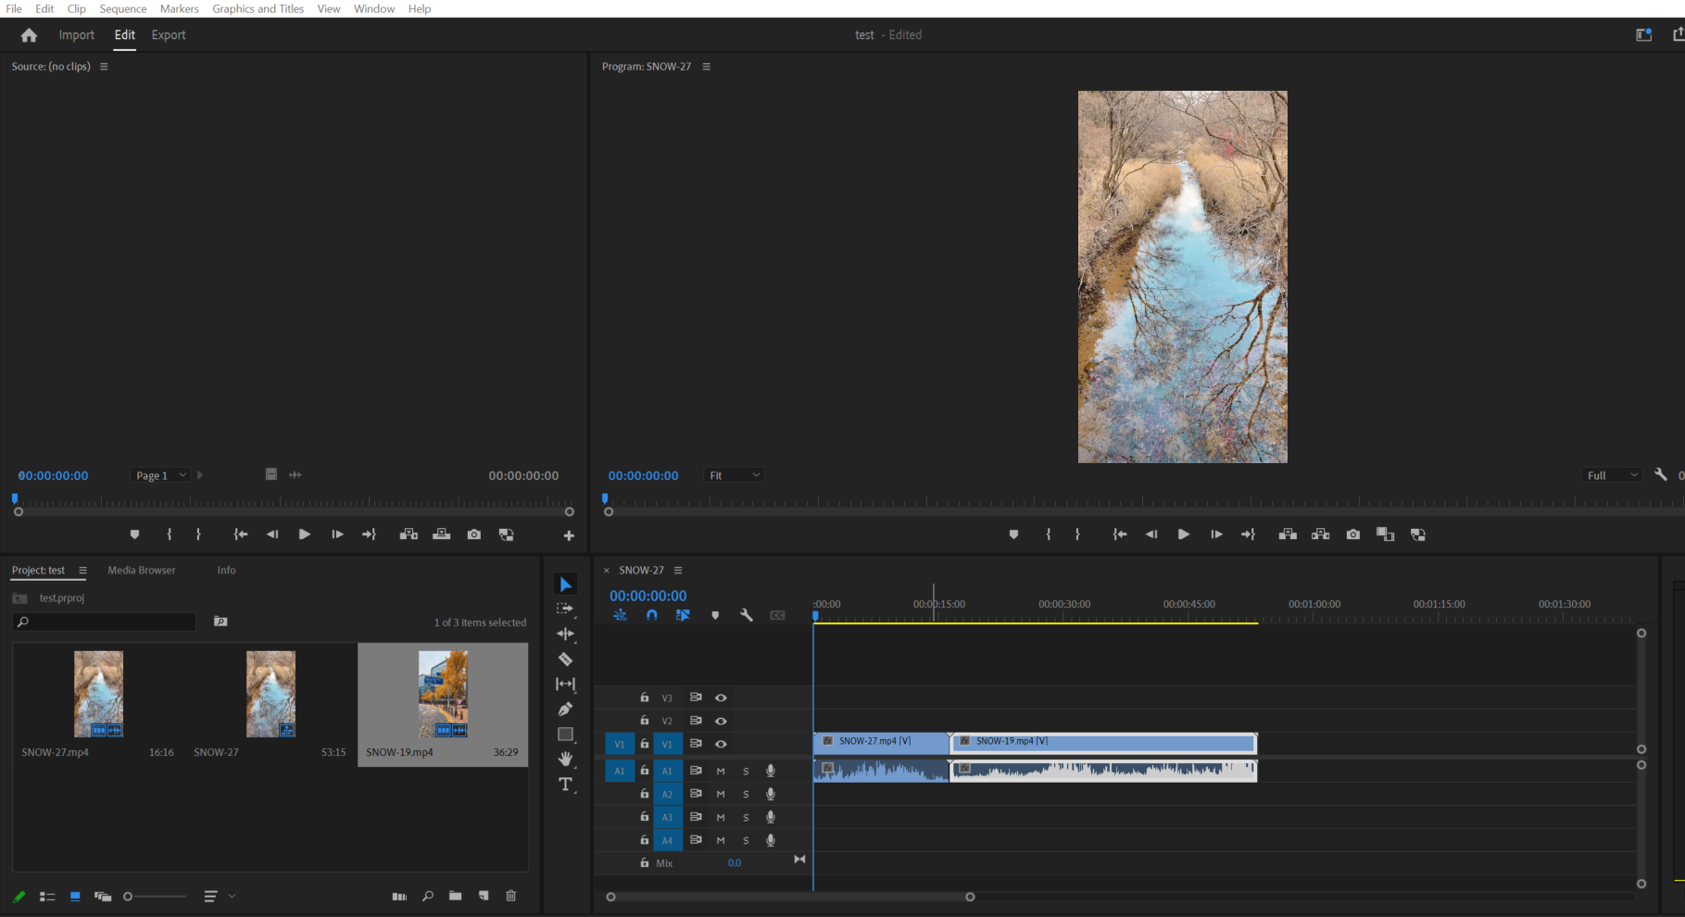Select the Pen tool
This screenshot has width=1685, height=917.
click(x=566, y=709)
